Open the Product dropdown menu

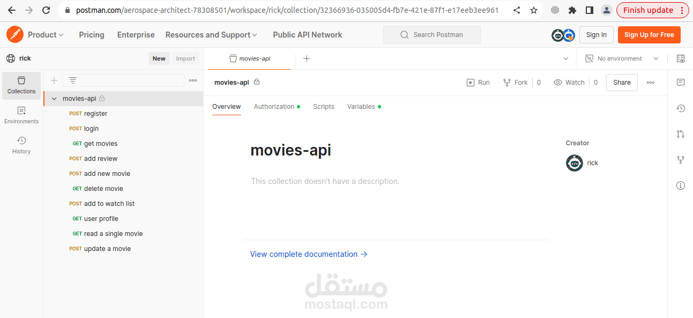pyautogui.click(x=46, y=35)
